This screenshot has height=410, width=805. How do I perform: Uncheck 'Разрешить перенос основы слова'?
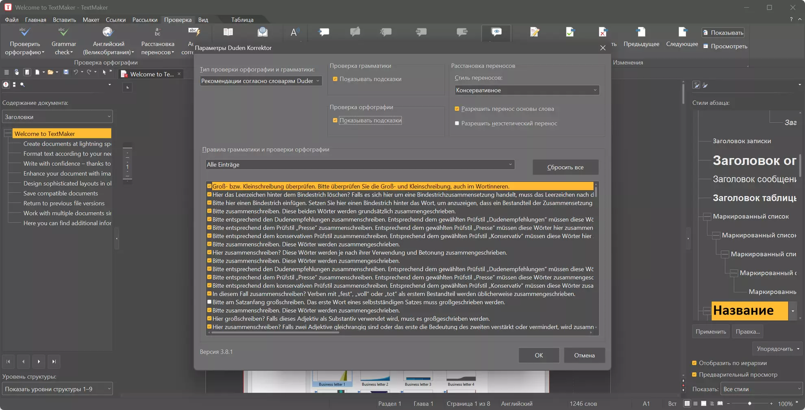point(457,109)
